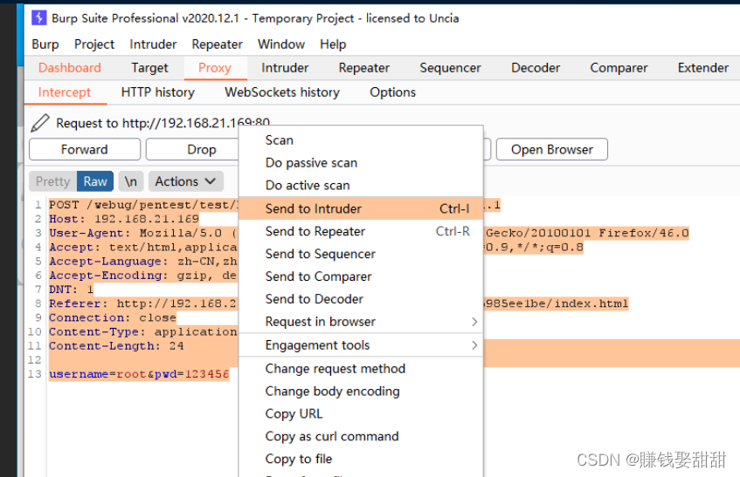
Task: Click the Content-Length: 24 header
Action: (x=116, y=346)
